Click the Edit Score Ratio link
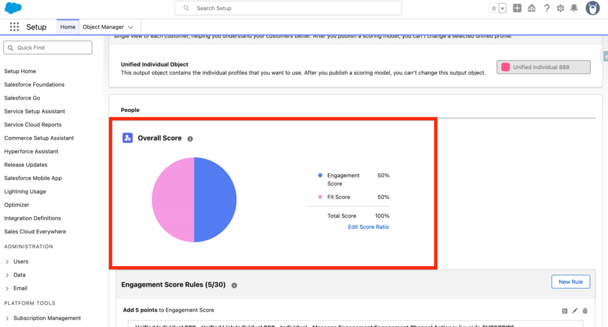Image resolution: width=608 pixels, height=327 pixels. (x=368, y=227)
